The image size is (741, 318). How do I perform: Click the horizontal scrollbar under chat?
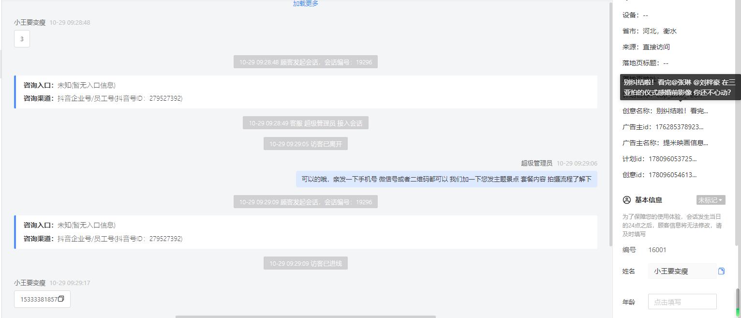(306, 317)
